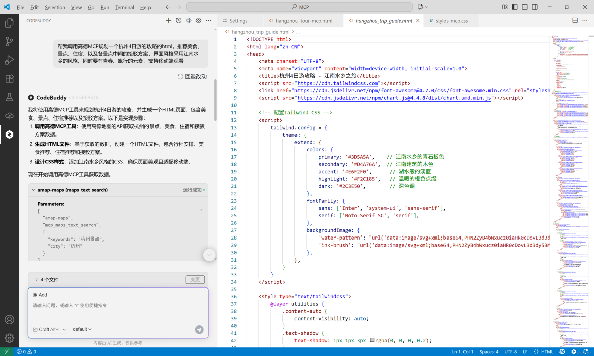
Task: Expand the 4 files list in chat panel
Action: [x=36, y=279]
